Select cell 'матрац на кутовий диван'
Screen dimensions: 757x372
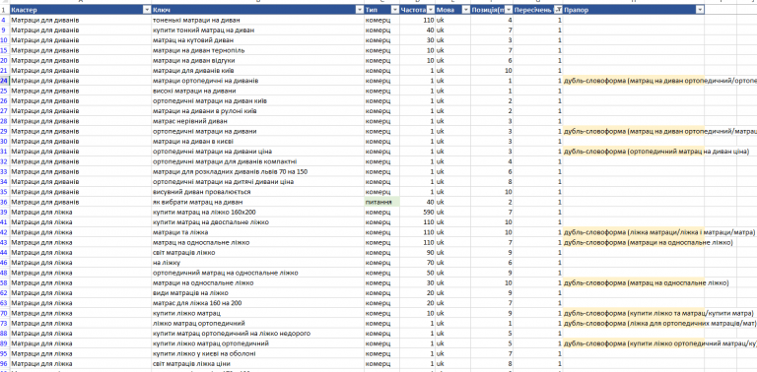[x=257, y=40]
